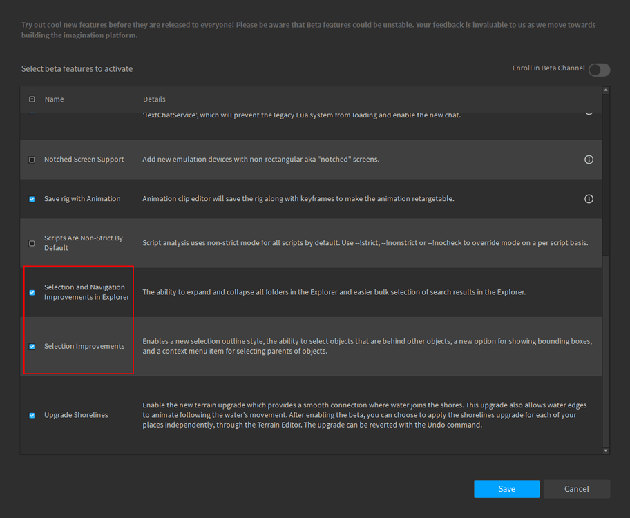Click the Selection and Navigation Improvements in Explorer label
630x518 pixels.
coord(87,291)
